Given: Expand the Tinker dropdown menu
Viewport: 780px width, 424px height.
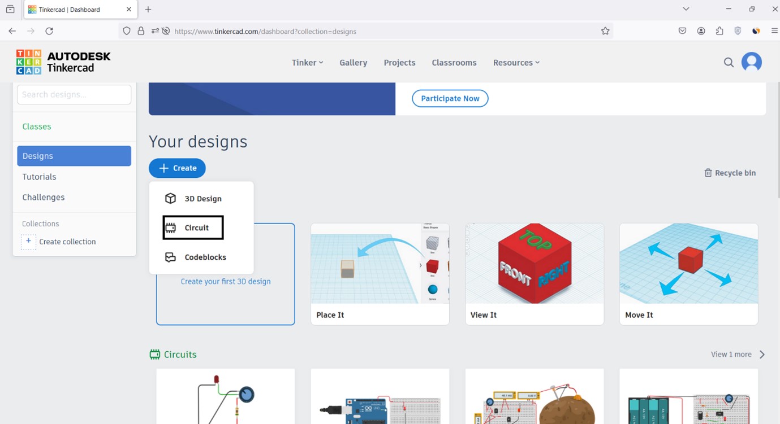Looking at the screenshot, I should (308, 63).
